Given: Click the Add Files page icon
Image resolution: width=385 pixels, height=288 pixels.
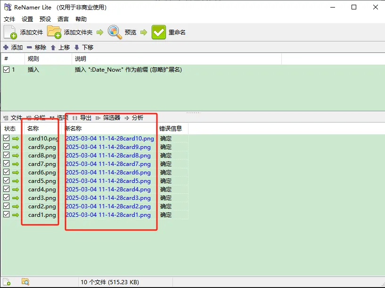Looking at the screenshot, I should [10, 32].
